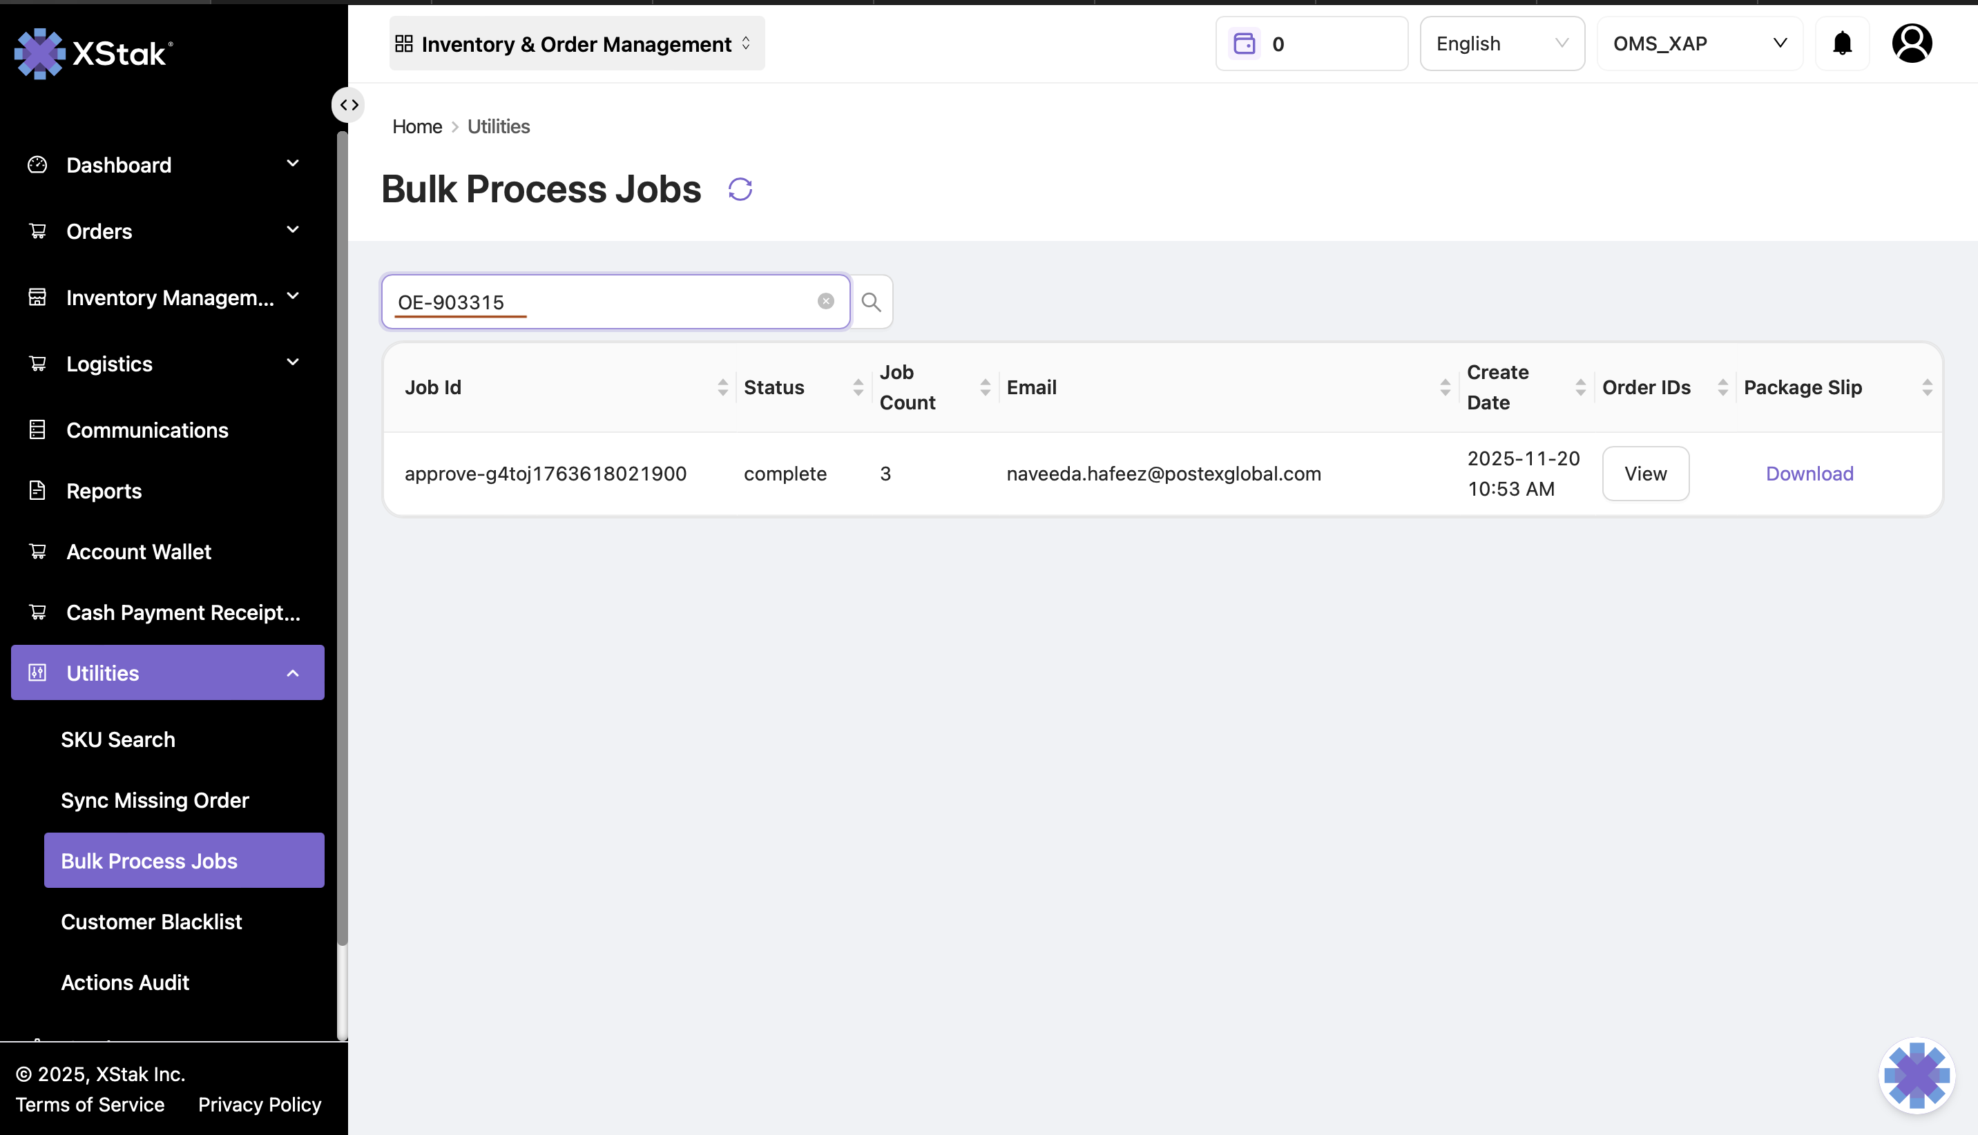
Task: Collapse the sidebar with the arrow toggle
Action: (x=349, y=105)
